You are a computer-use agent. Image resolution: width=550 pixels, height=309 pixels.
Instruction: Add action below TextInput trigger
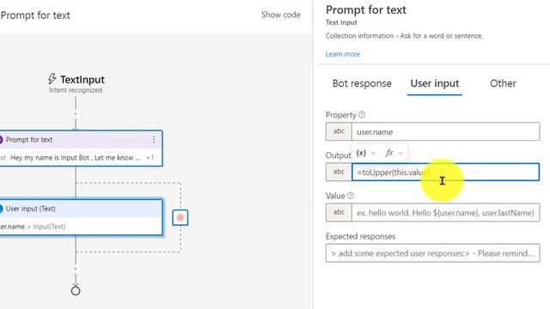coord(76,114)
